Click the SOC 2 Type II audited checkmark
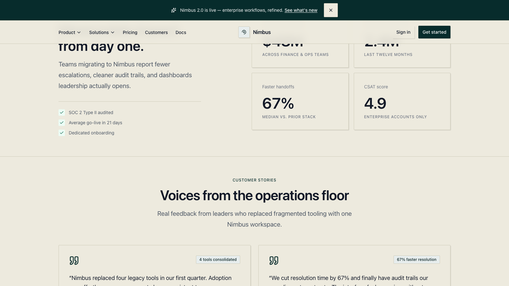The height and width of the screenshot is (286, 509). [x=62, y=112]
